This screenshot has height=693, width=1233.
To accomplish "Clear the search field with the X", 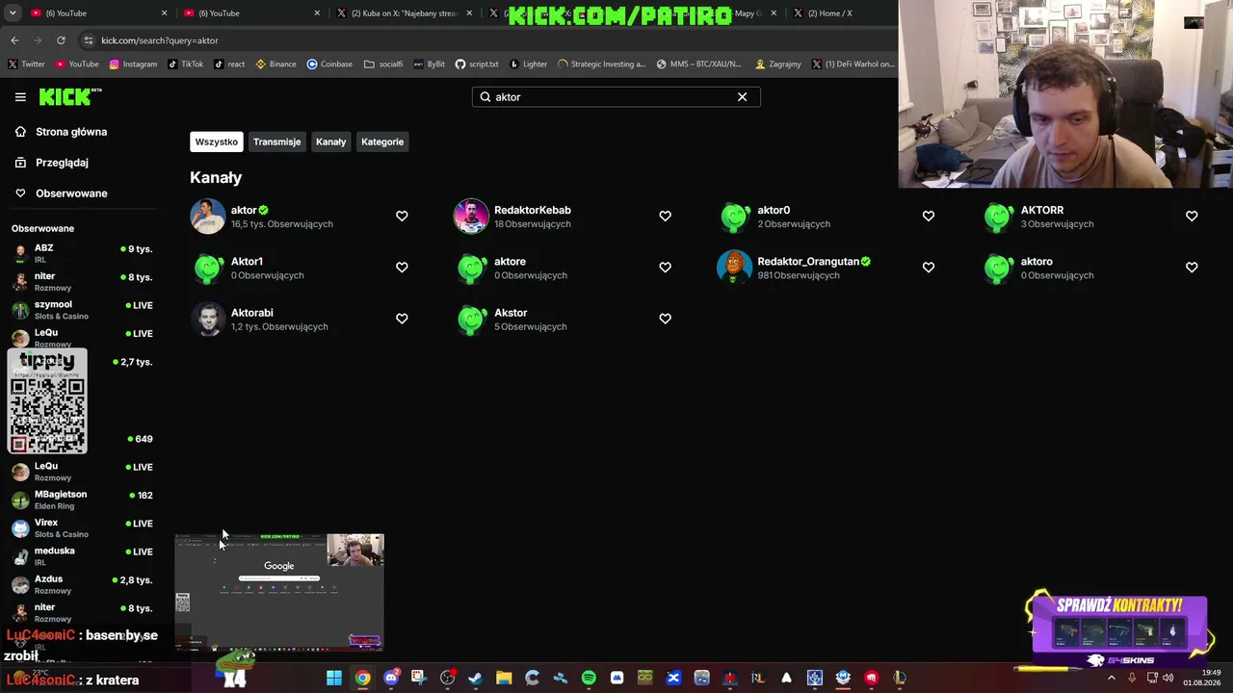I will click(x=742, y=96).
